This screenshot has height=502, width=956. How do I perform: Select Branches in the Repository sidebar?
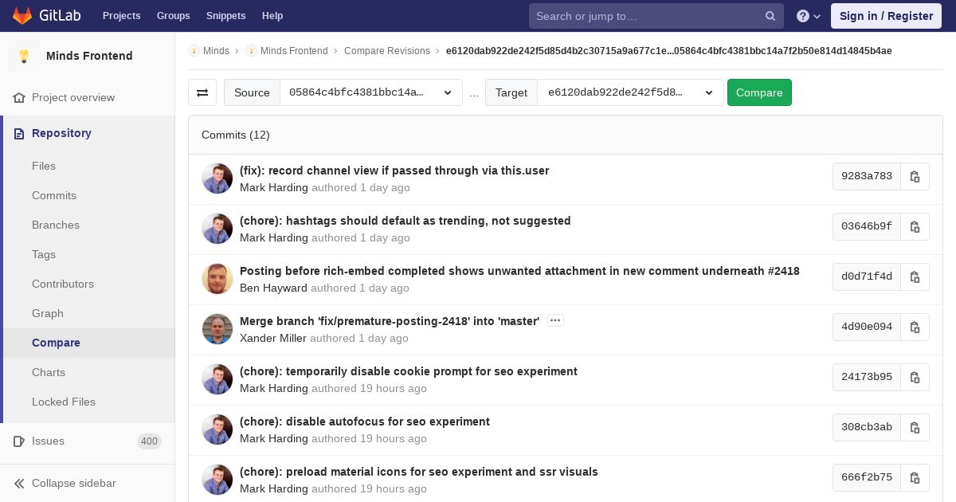[x=56, y=225]
